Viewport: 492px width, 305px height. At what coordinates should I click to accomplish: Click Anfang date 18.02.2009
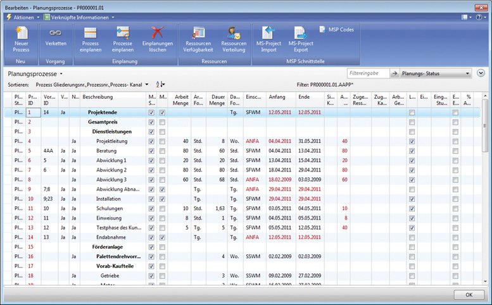(280, 180)
